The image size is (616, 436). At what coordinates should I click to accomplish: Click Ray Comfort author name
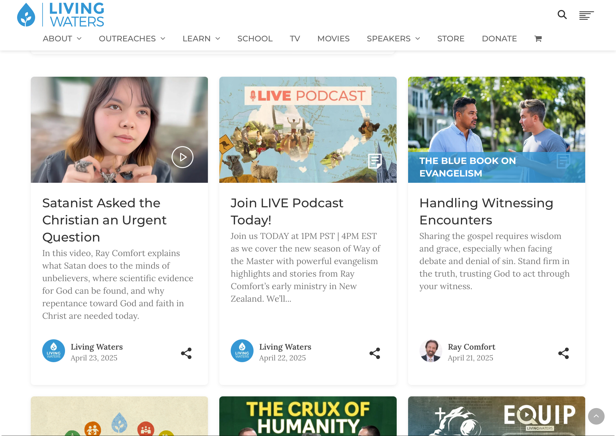coord(471,347)
